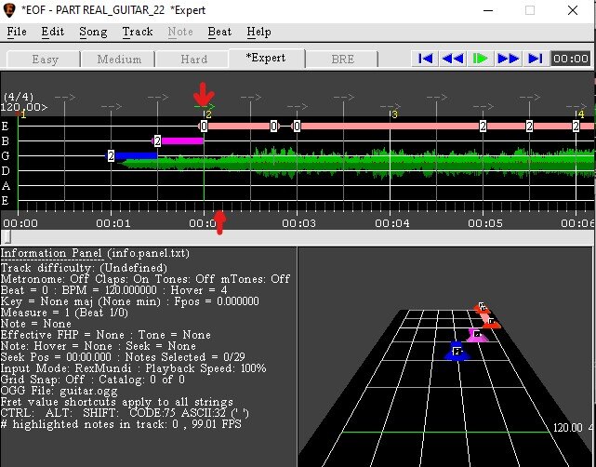Open the Track menu
596x467 pixels.
[138, 32]
